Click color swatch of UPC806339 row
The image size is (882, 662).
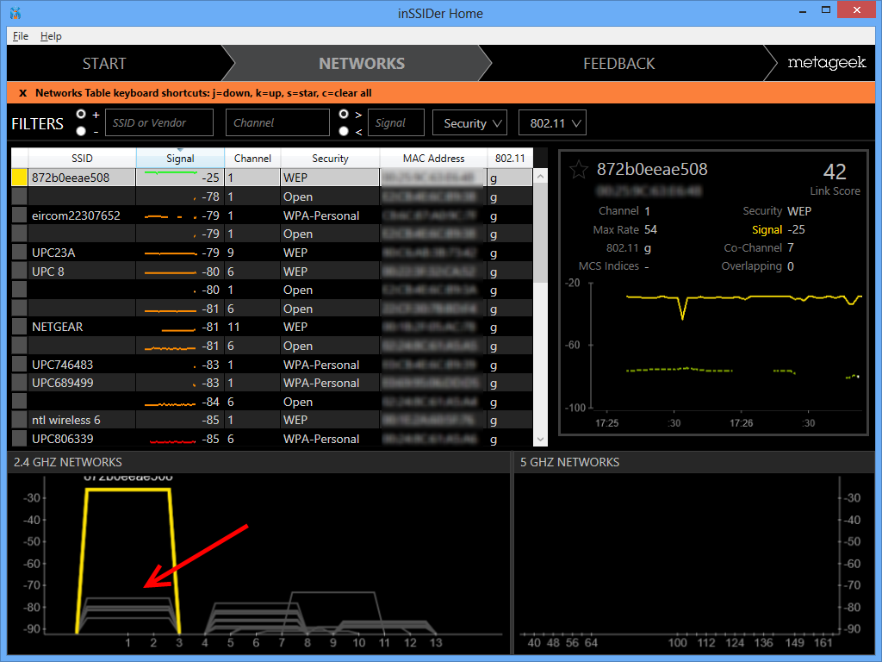(x=19, y=439)
